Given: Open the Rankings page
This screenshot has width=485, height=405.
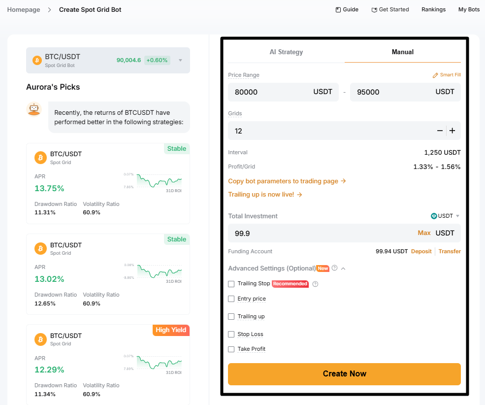Looking at the screenshot, I should (433, 9).
